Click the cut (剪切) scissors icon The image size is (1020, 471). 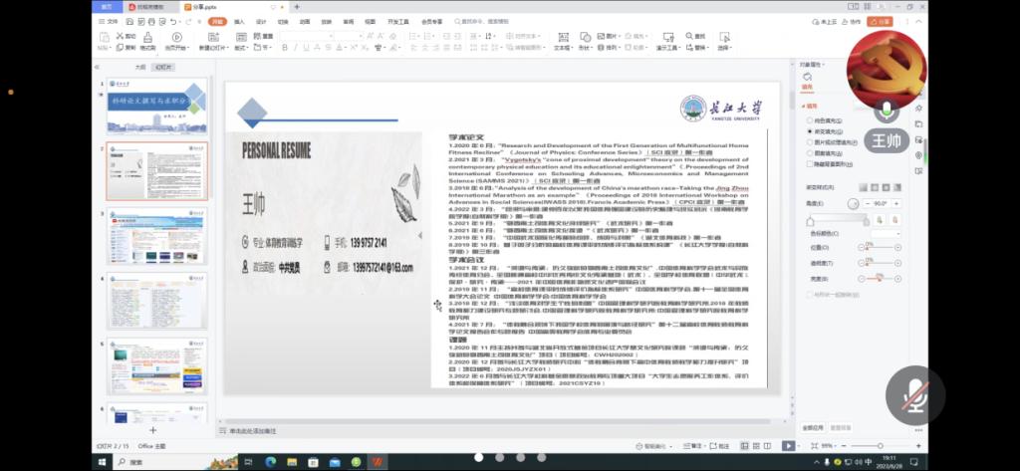[x=122, y=36]
